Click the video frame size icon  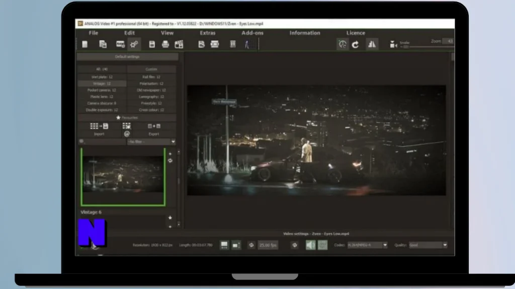pyautogui.click(x=224, y=245)
